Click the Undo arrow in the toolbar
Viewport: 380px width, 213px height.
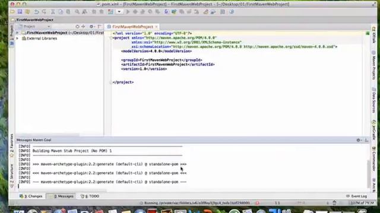36,12
